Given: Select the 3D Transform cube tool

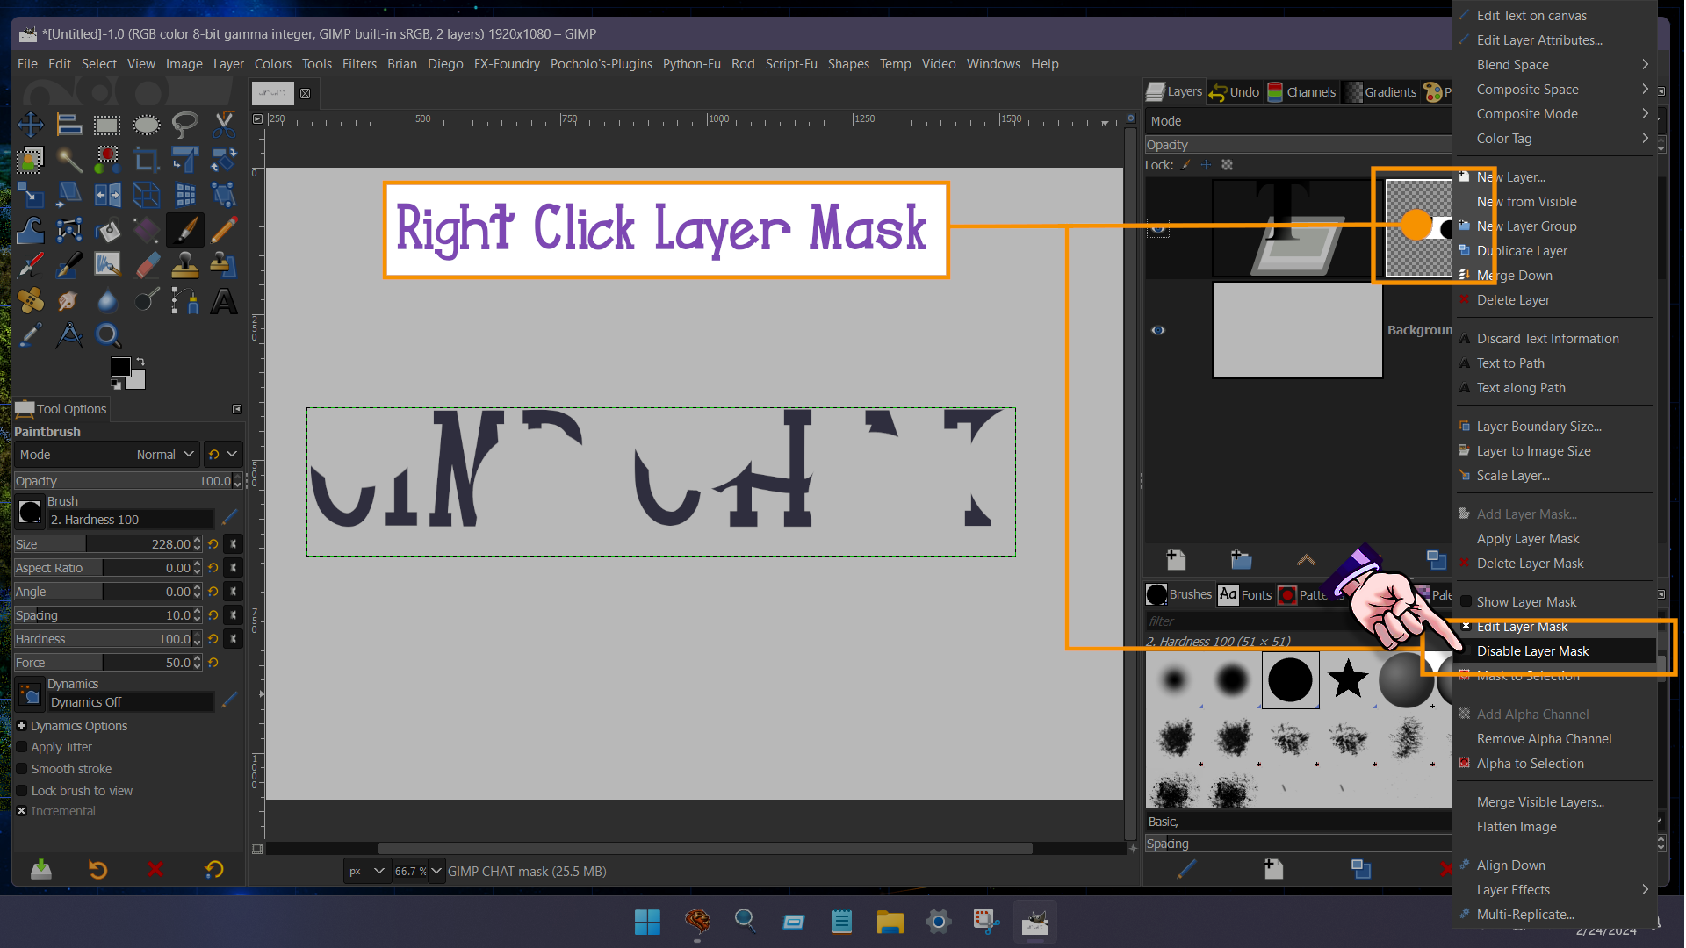Looking at the screenshot, I should (x=147, y=195).
